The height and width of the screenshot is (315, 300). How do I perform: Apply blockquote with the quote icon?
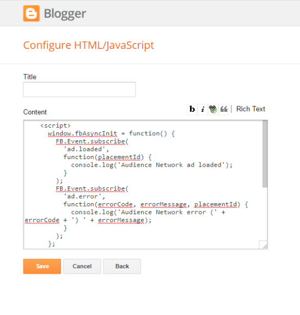pos(224,109)
